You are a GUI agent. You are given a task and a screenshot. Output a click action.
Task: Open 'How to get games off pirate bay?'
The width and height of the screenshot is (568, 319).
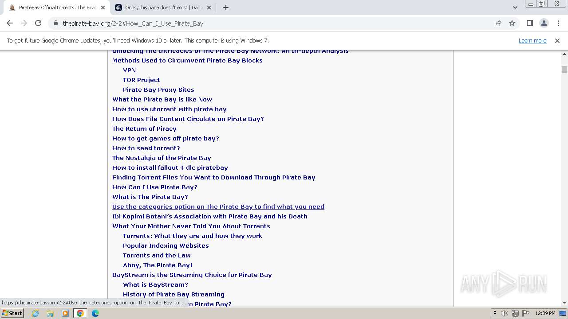coord(166,138)
